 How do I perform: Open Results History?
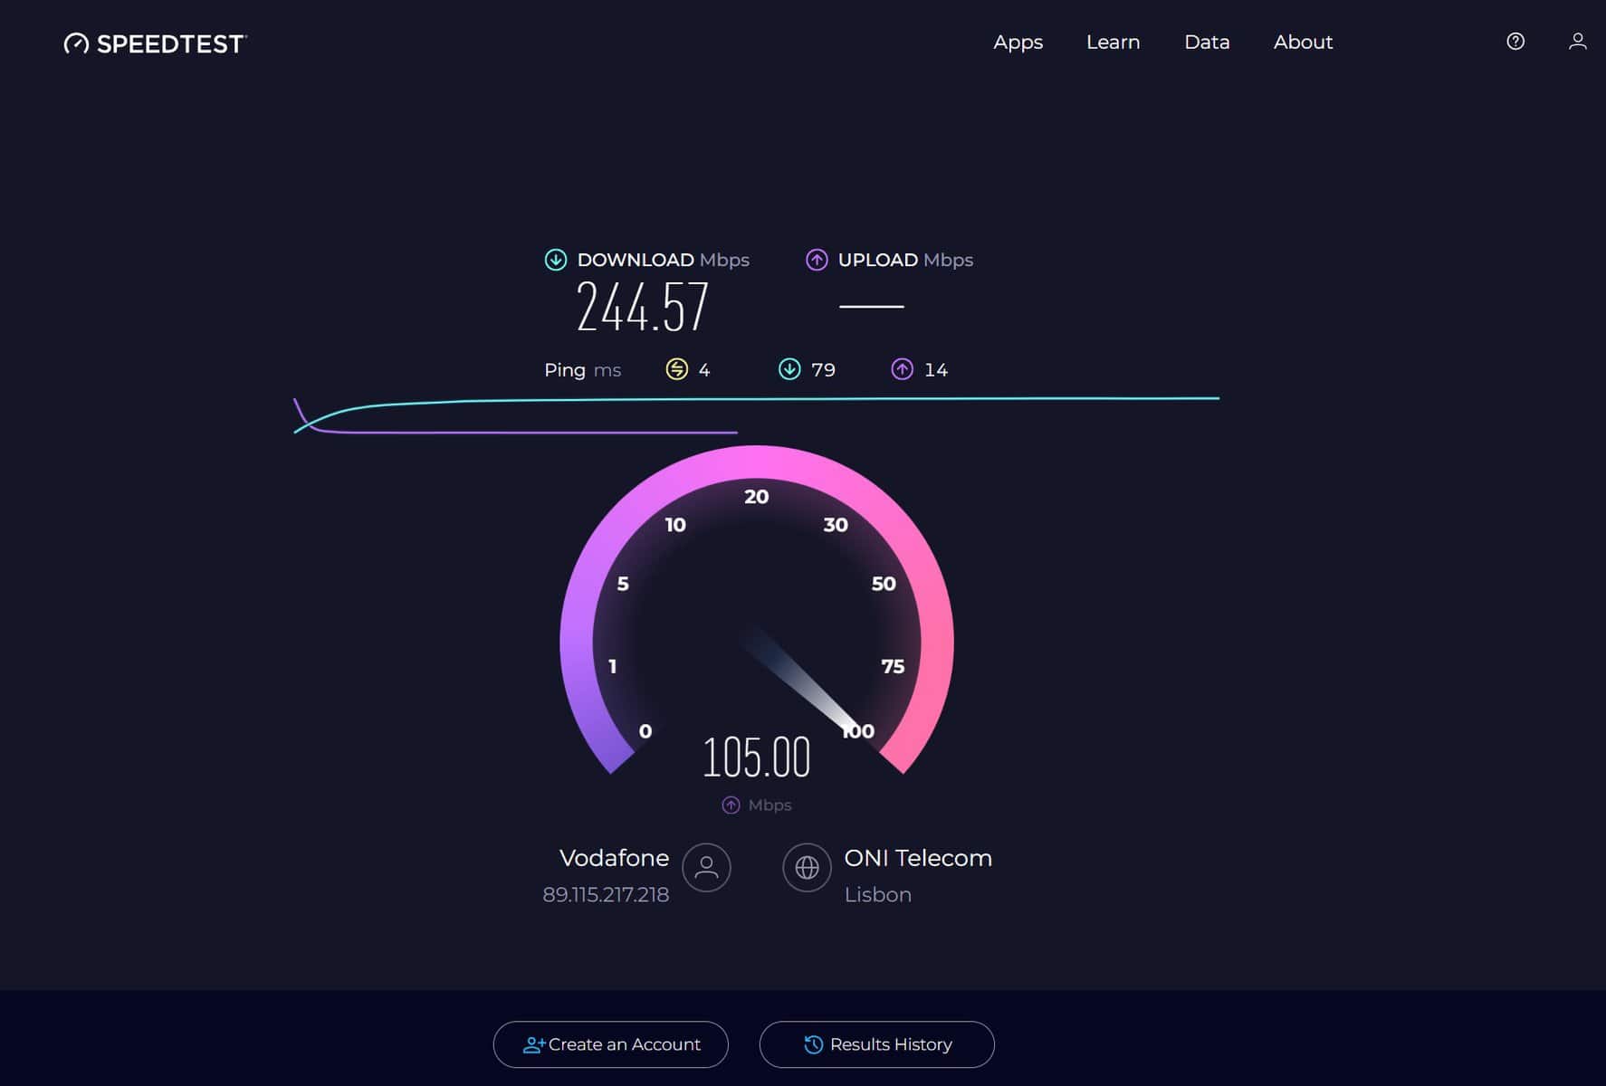876,1044
